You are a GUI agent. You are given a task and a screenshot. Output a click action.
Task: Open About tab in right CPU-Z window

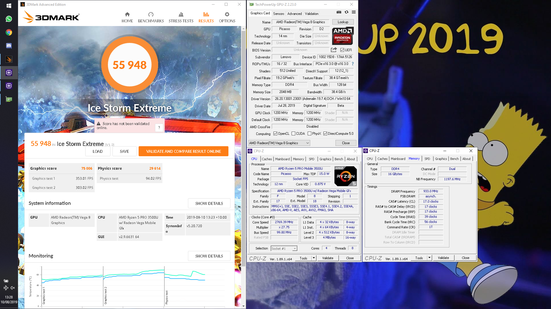(466, 159)
